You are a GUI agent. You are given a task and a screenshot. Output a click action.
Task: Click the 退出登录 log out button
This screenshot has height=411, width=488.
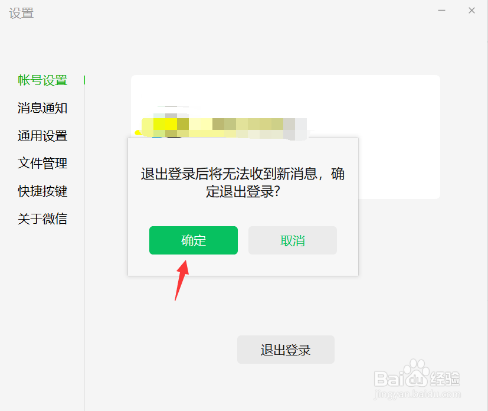286,350
